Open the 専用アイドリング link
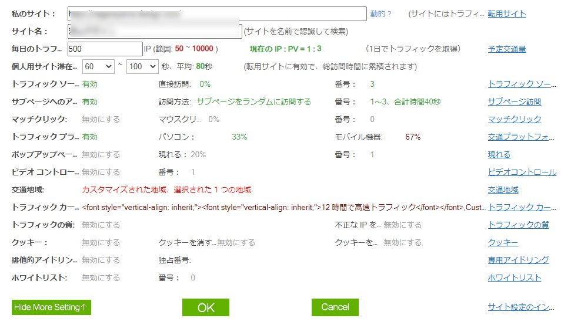Screen dimensions: 561x325 click(518, 260)
